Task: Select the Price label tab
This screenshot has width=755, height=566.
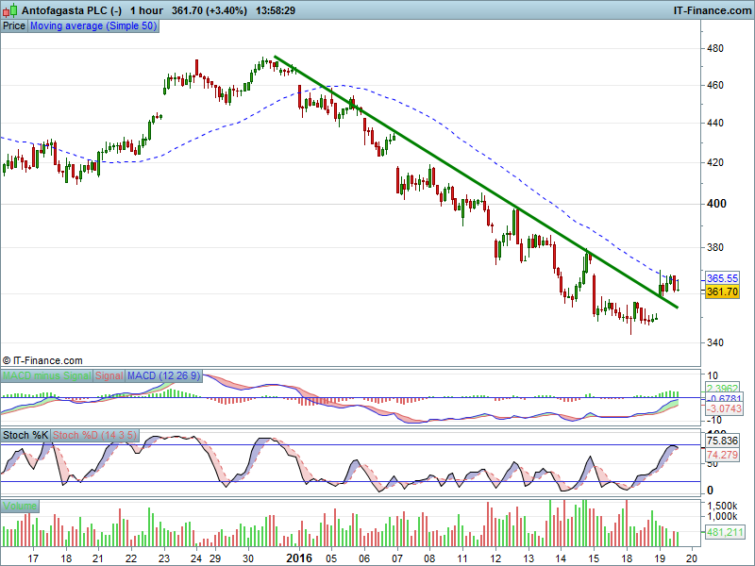Action: [x=14, y=26]
